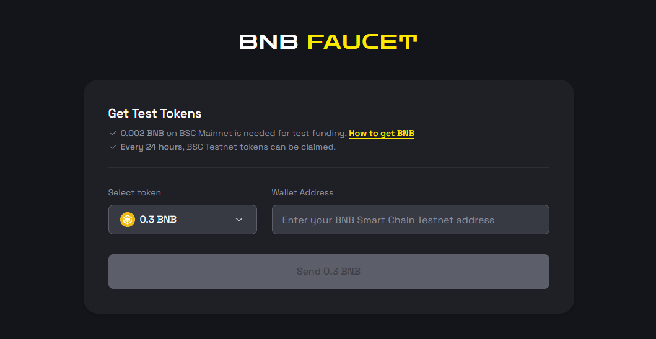Focus the Wallet Address input field

point(410,220)
